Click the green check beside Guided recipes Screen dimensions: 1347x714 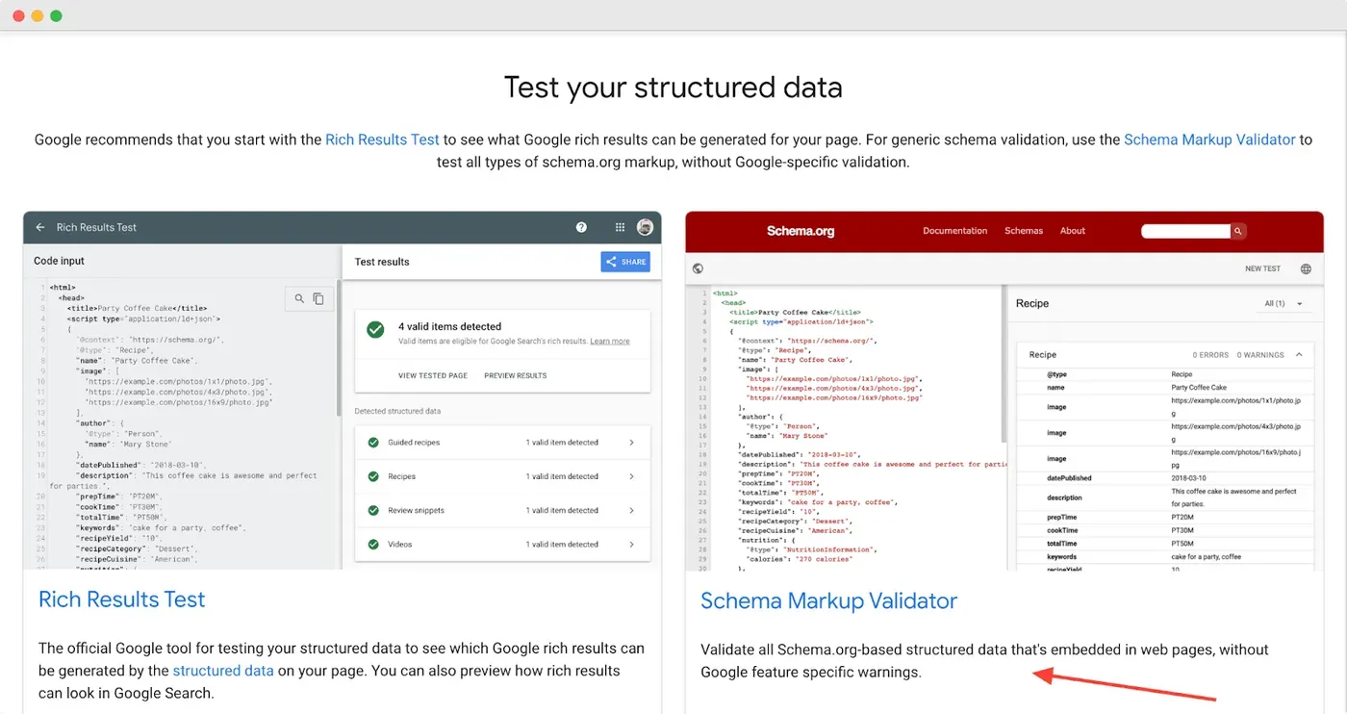point(373,443)
